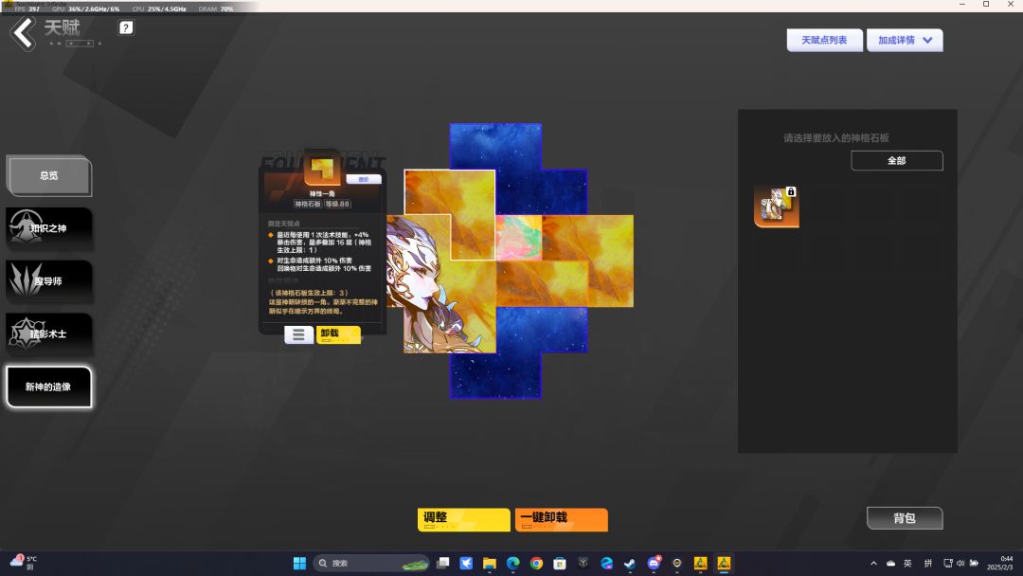The height and width of the screenshot is (576, 1023).
Task: Select the 暗影术士 tab
Action: [49, 334]
